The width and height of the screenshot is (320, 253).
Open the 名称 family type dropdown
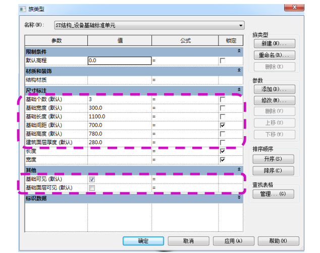241,25
